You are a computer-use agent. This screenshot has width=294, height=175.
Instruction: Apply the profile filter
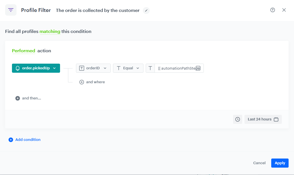(x=279, y=163)
